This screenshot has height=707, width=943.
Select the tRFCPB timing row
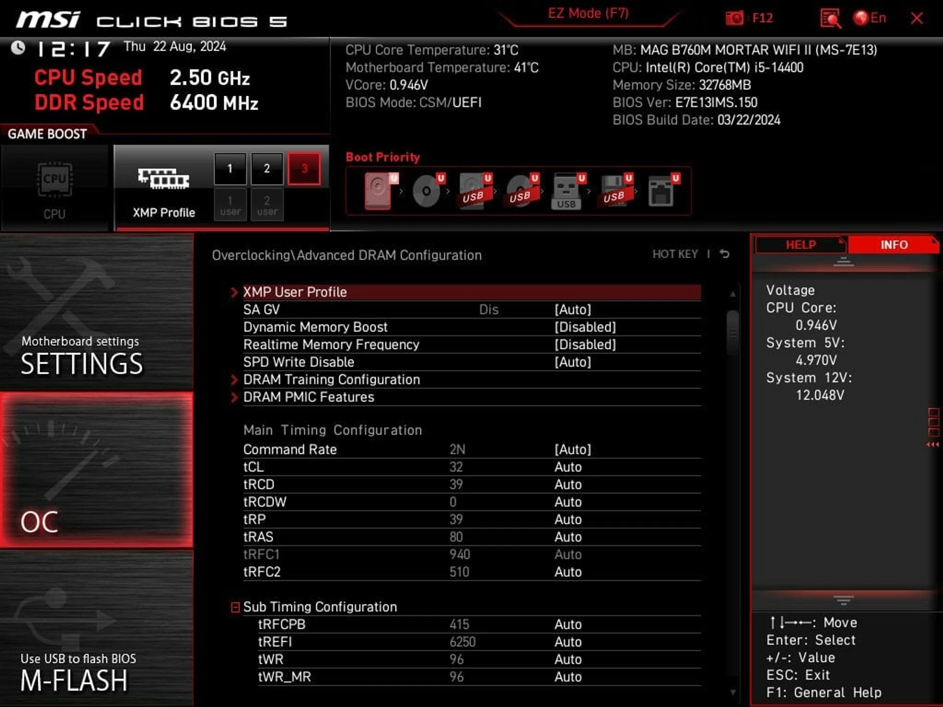pyautogui.click(x=479, y=625)
